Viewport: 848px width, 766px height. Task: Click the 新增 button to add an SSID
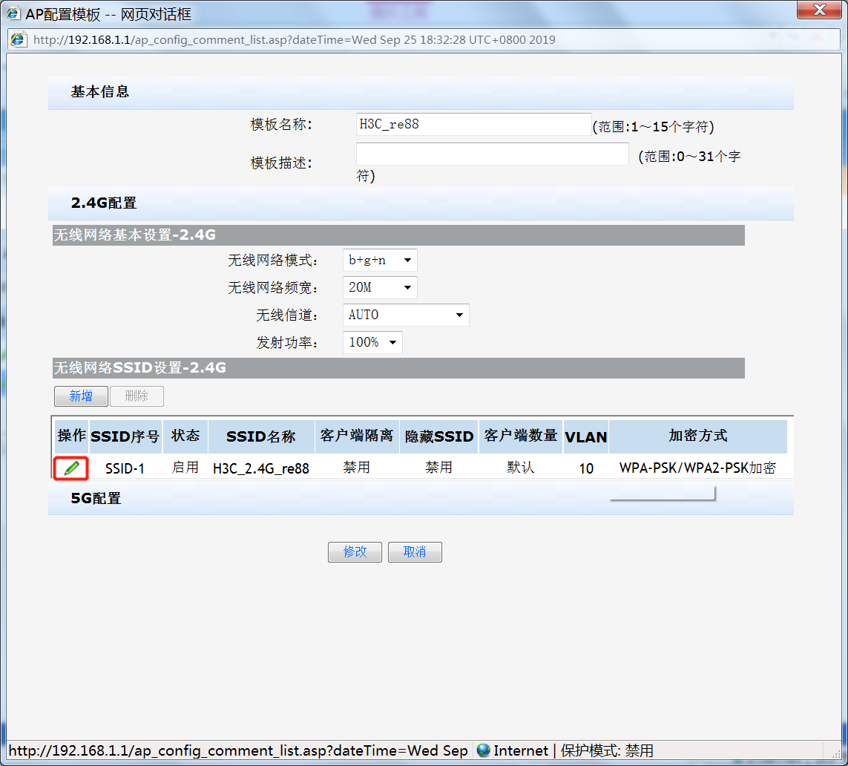tap(81, 396)
